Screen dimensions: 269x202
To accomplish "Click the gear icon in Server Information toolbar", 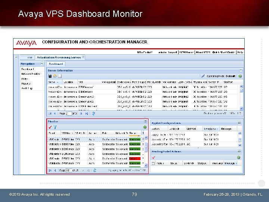I will click(x=55, y=76).
